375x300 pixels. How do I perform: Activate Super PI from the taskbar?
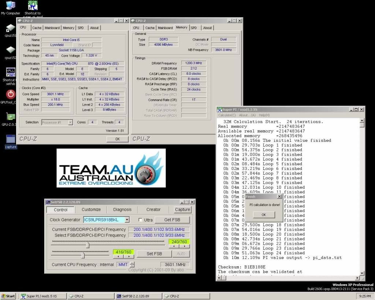tap(43, 296)
